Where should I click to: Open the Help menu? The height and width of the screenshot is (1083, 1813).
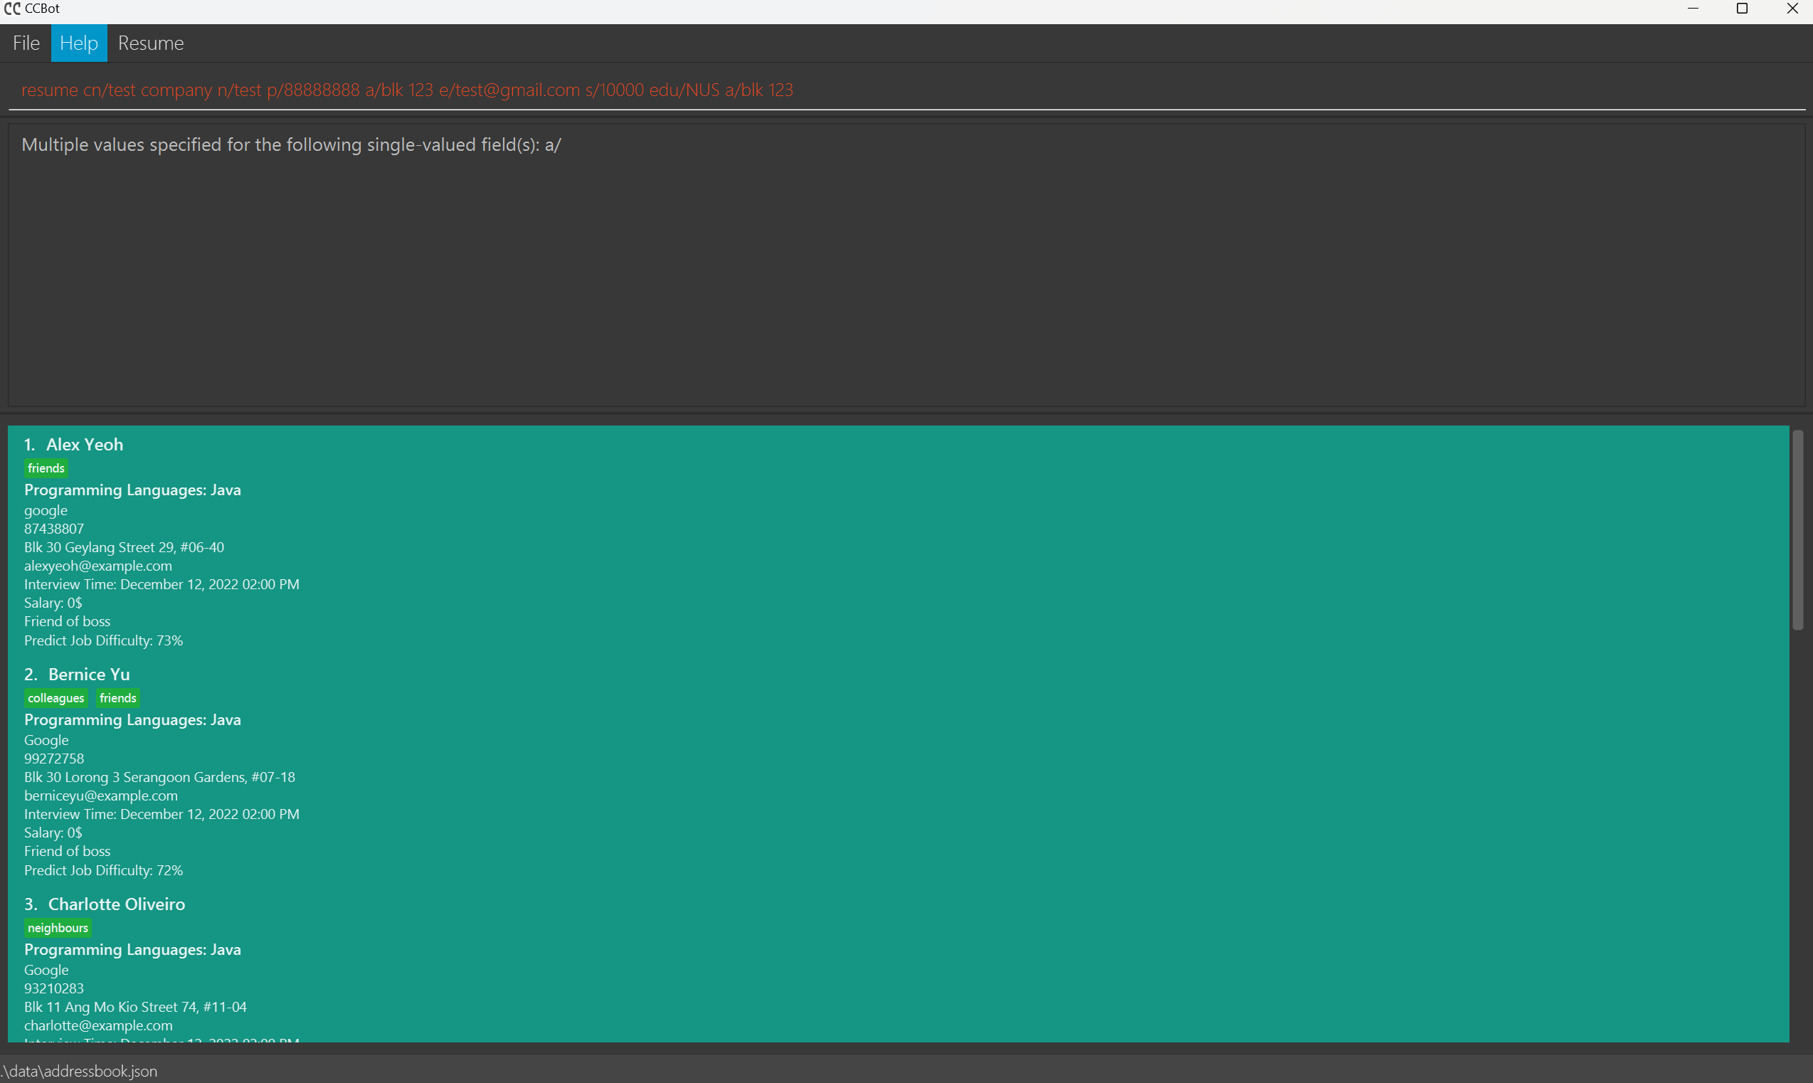point(79,43)
